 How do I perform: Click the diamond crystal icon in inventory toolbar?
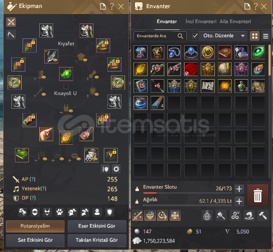(x=150, y=215)
